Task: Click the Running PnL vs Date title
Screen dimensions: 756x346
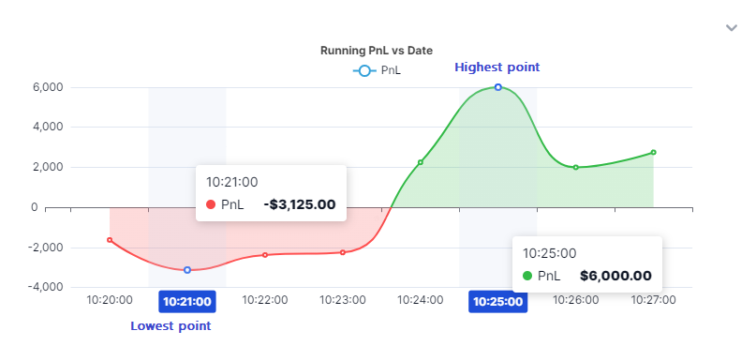Action: point(377,51)
